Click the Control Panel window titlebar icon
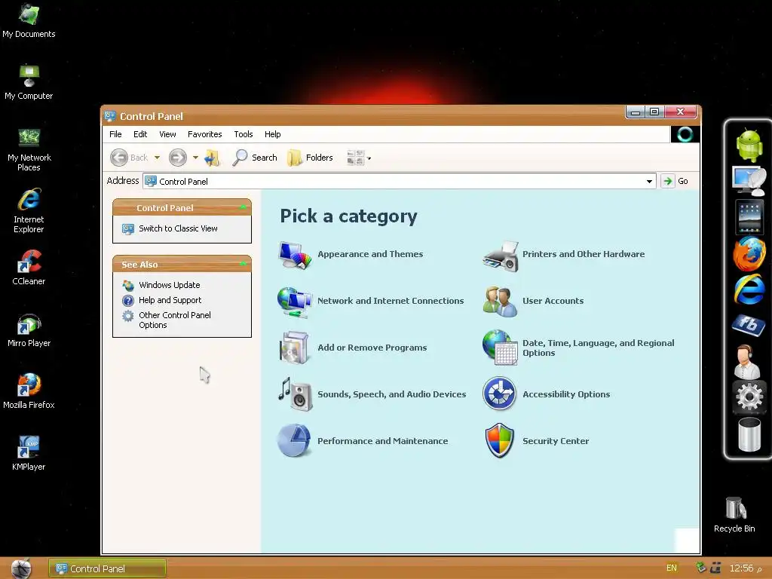This screenshot has width=772, height=579. (x=110, y=116)
